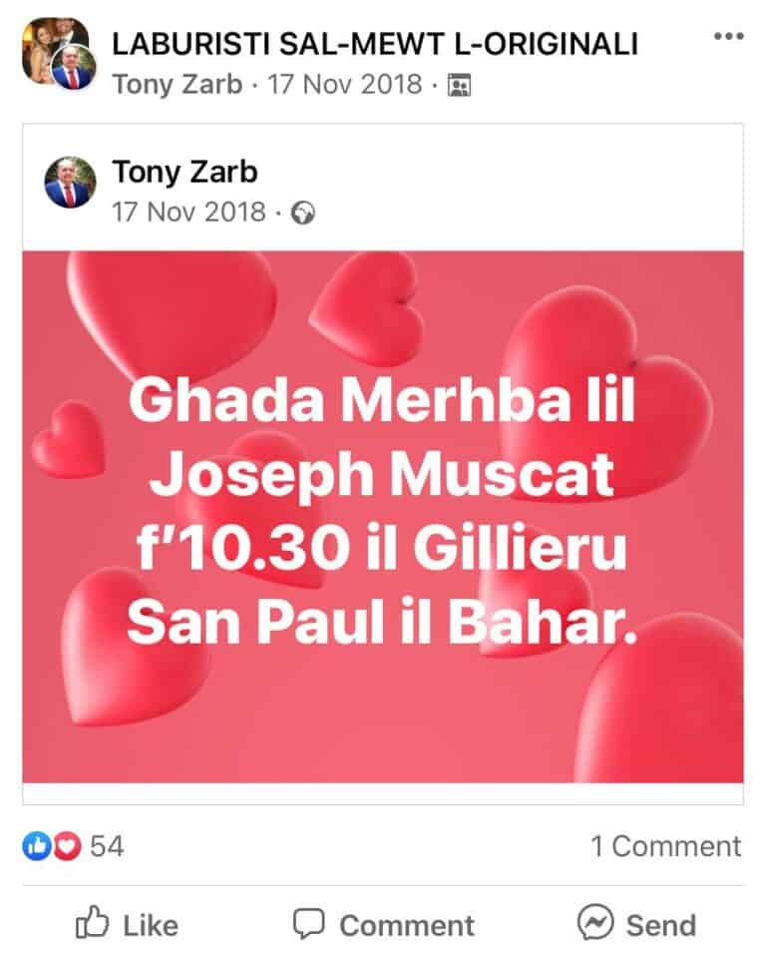Open Tony Zarb's profile picture in shared post

(70, 183)
